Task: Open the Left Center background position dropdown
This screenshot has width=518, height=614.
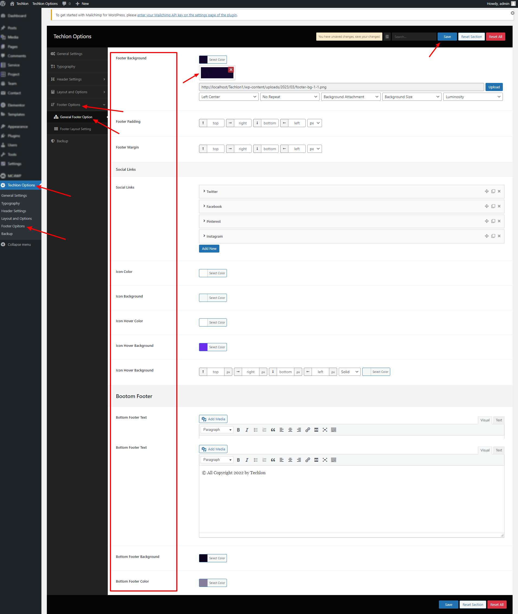Action: coord(229,97)
